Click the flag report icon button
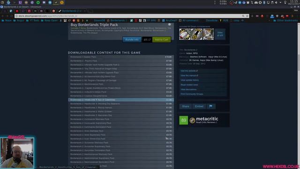This screenshot has height=169, width=300. pos(211,107)
